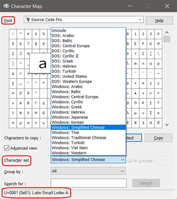Pick the dollar sign character cell
The width and height of the screenshot is (177, 199).
[x=36, y=34]
